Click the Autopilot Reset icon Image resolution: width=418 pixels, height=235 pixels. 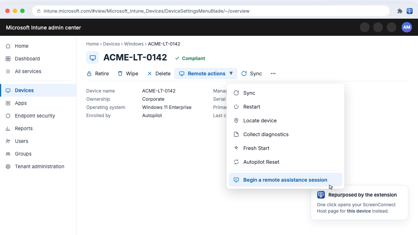[236, 162]
